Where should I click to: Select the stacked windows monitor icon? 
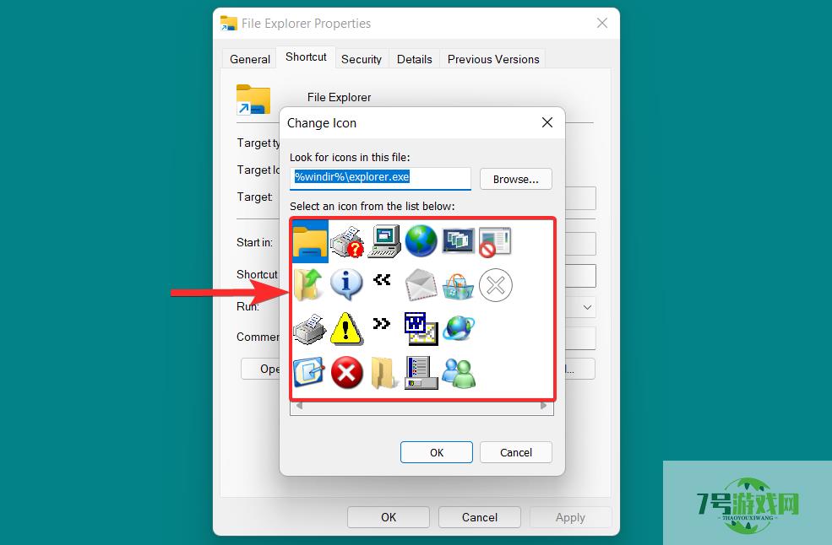pyautogui.click(x=459, y=241)
